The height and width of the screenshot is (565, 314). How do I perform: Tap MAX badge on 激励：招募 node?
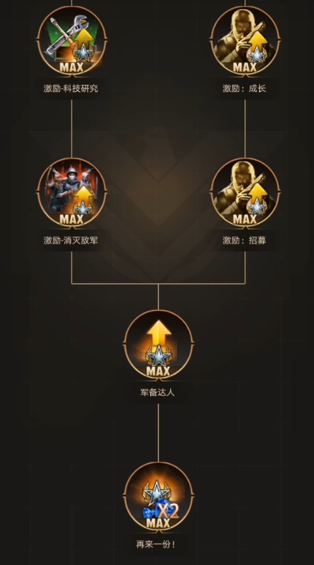pos(245,219)
